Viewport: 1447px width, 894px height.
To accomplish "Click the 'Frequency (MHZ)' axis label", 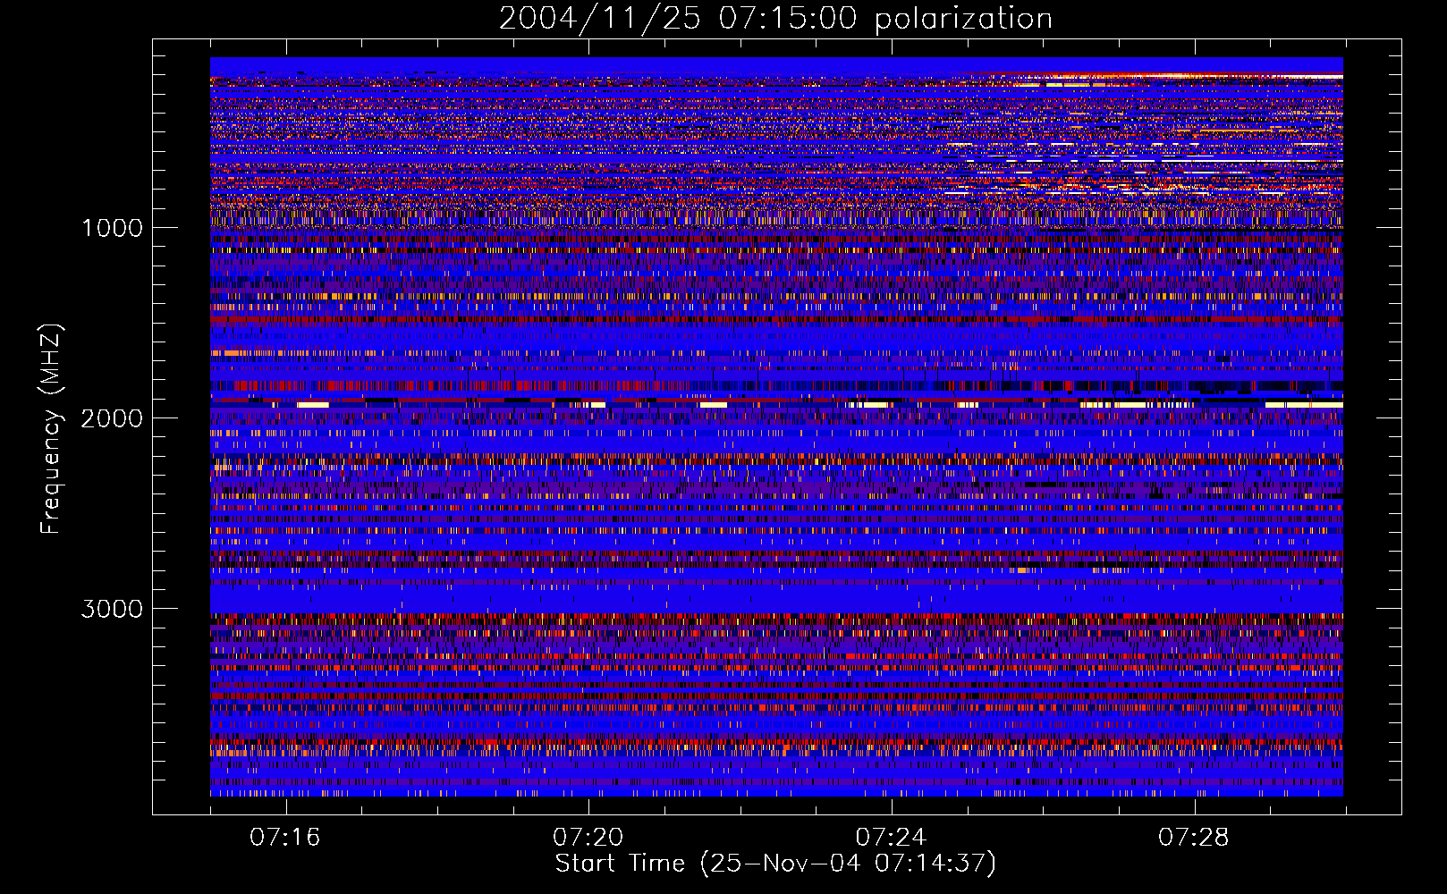I will click(x=51, y=429).
